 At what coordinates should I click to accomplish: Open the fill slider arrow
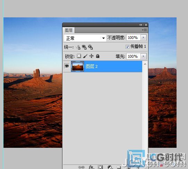click(x=143, y=56)
